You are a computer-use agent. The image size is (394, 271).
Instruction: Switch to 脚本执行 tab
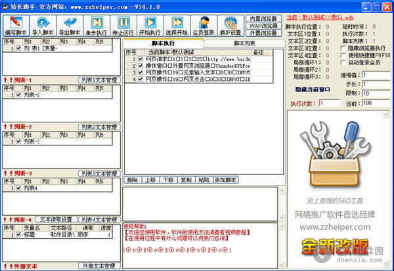[163, 43]
